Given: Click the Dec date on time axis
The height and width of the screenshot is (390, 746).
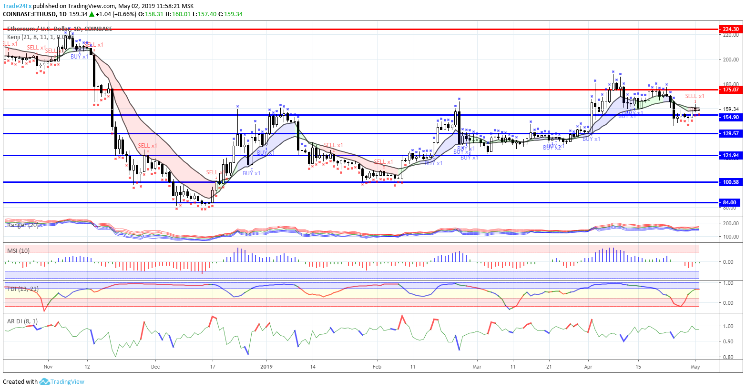Looking at the screenshot, I should pyautogui.click(x=155, y=367).
